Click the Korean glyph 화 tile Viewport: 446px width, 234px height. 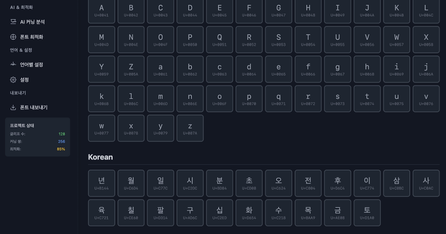click(x=249, y=212)
